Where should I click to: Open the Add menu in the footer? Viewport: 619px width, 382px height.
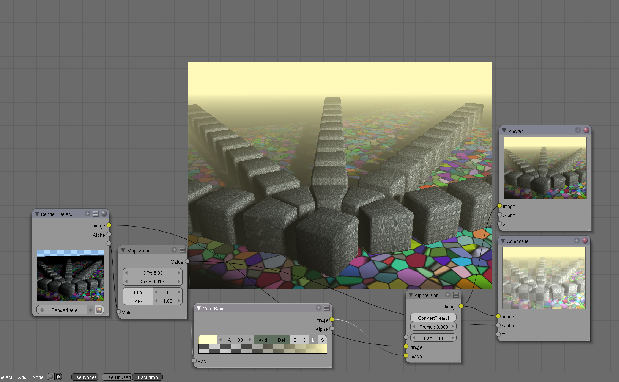pyautogui.click(x=22, y=377)
